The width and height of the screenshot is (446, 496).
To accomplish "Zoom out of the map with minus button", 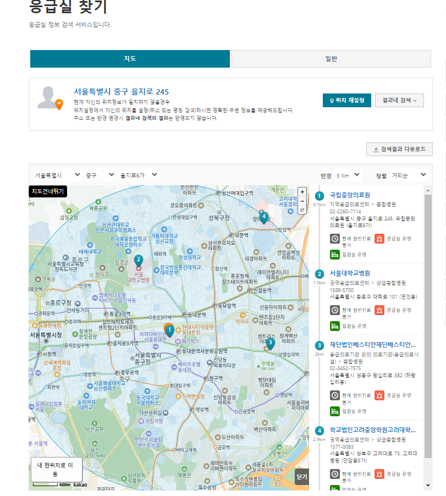I will [302, 201].
